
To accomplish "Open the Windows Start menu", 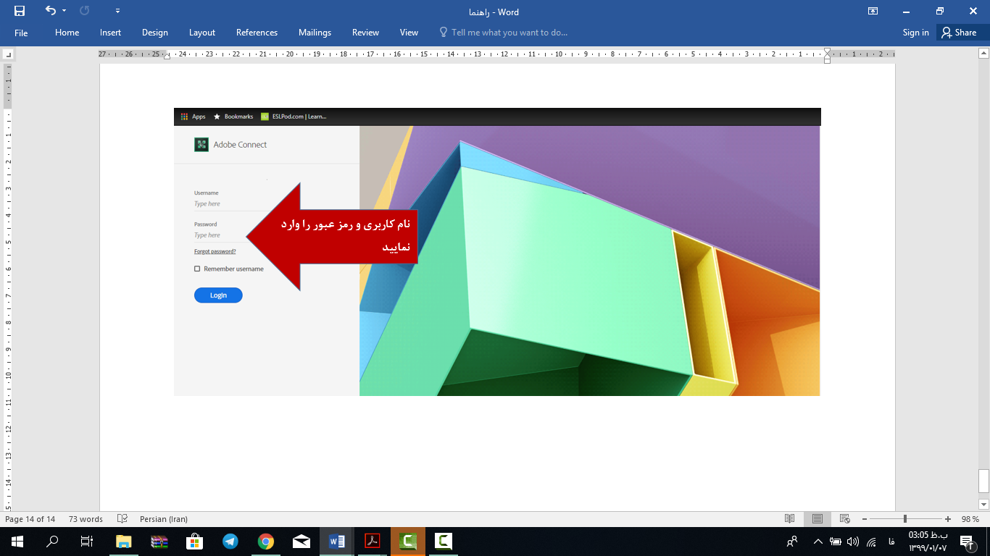I will click(17, 541).
